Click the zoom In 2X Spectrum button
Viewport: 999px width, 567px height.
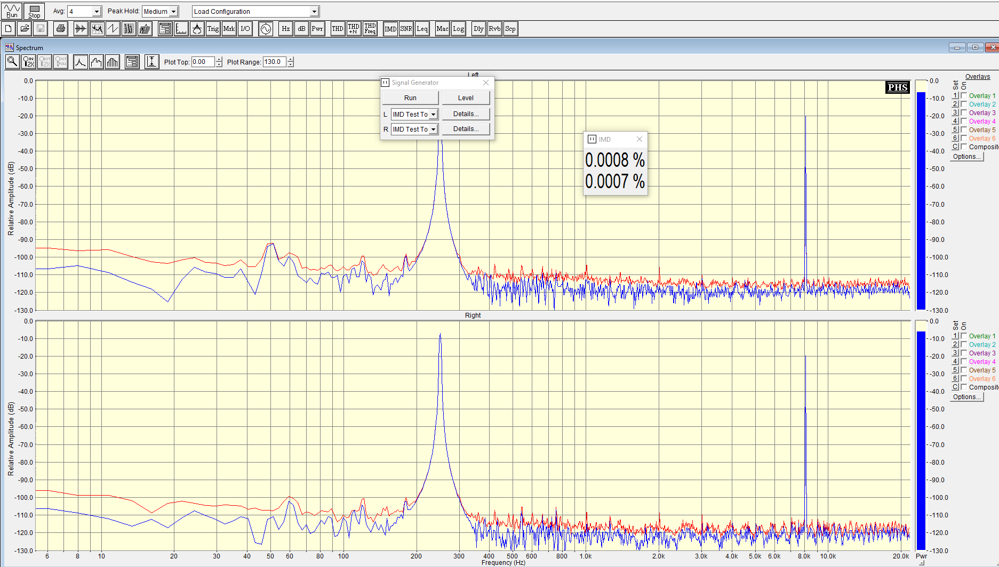coord(29,62)
